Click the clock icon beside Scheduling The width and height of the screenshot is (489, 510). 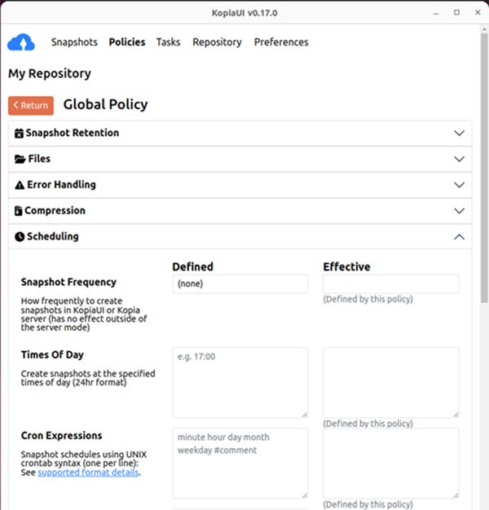pos(20,237)
